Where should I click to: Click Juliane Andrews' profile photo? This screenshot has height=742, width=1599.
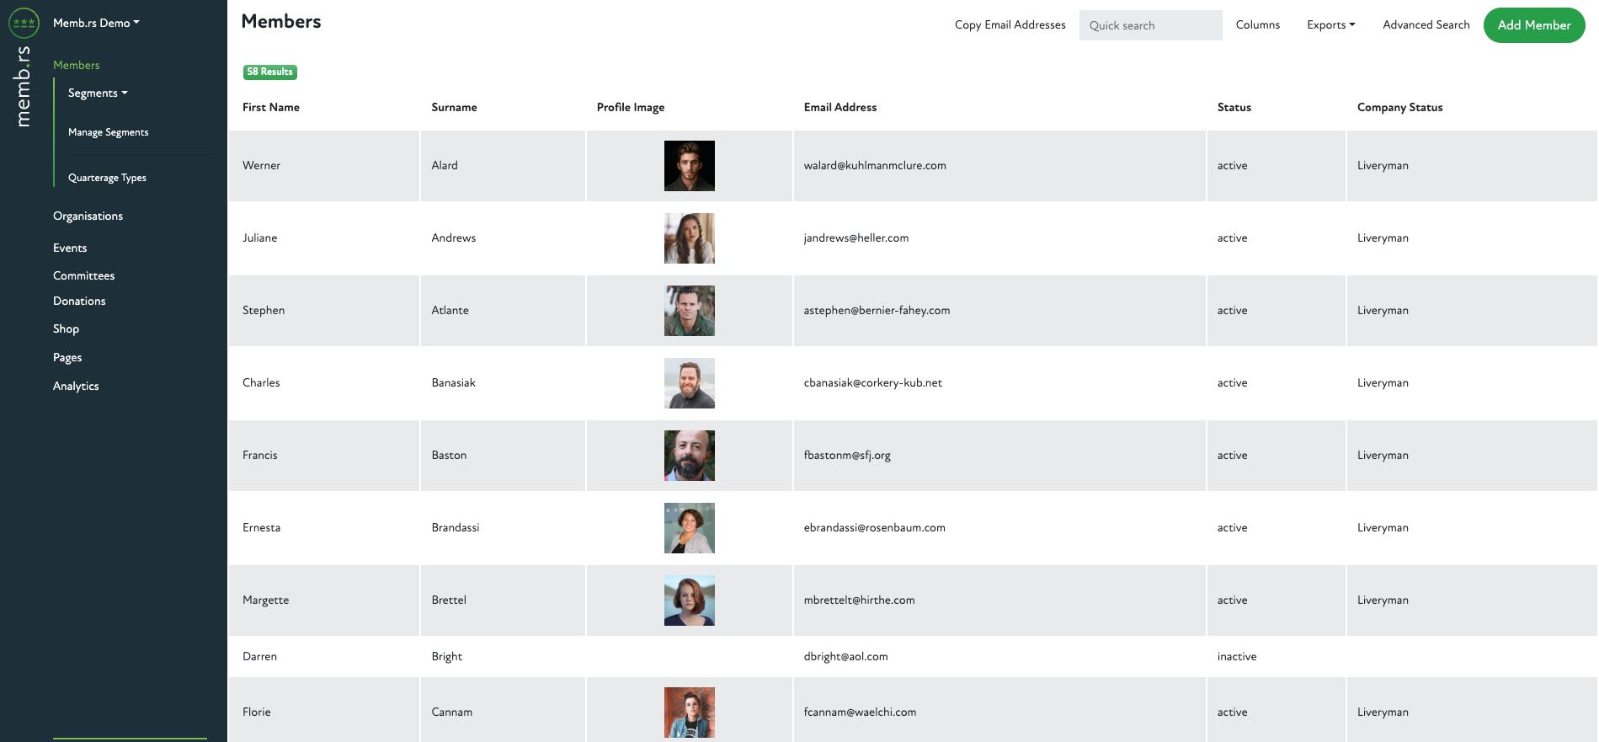pyautogui.click(x=689, y=238)
